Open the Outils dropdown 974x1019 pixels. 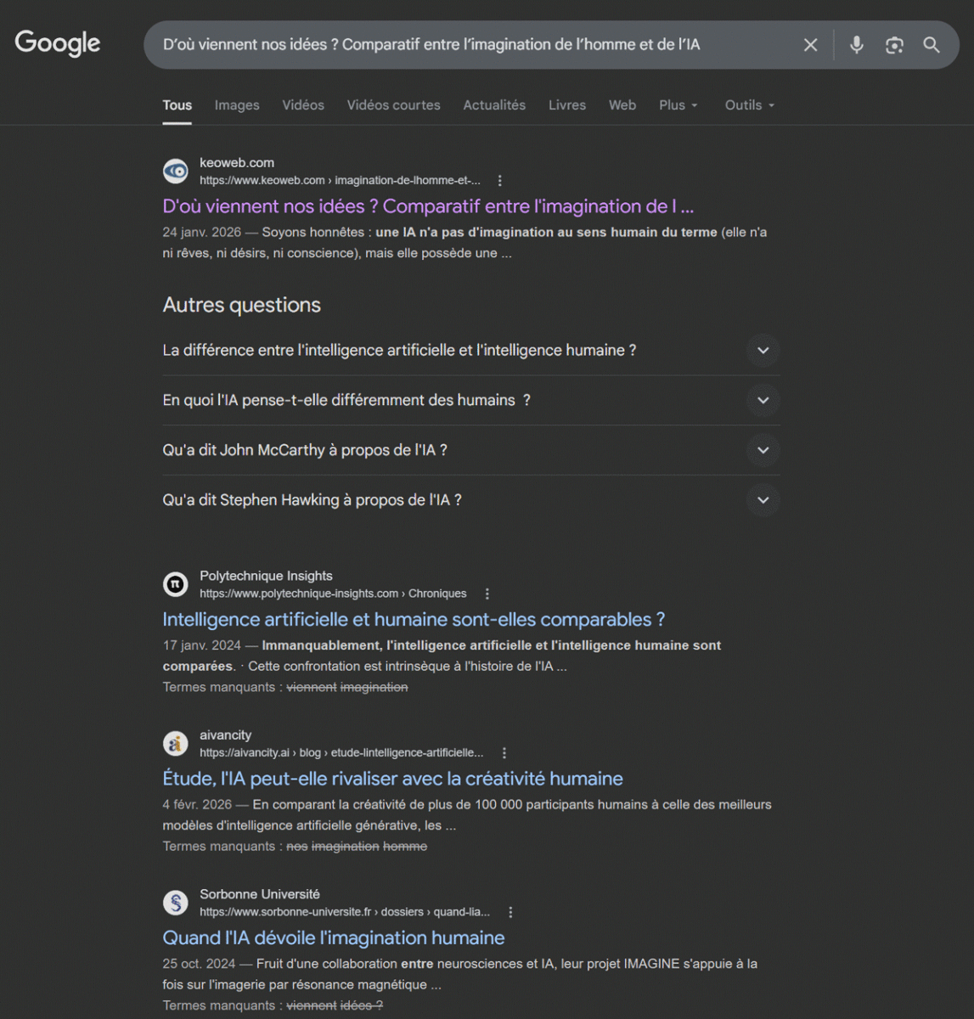[749, 105]
